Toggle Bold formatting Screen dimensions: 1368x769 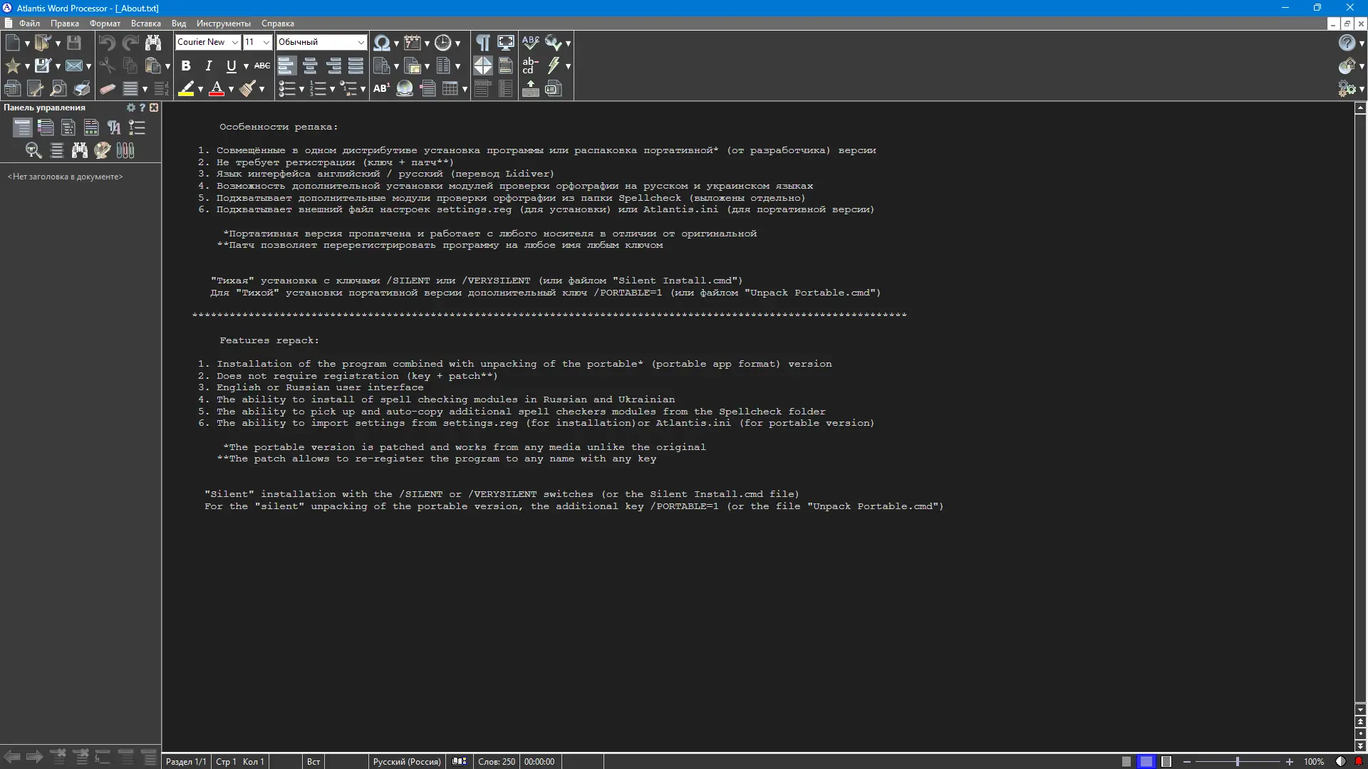(186, 66)
